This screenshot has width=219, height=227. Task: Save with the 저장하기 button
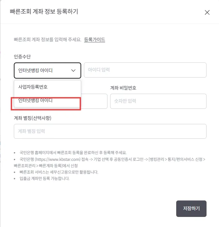point(191,209)
